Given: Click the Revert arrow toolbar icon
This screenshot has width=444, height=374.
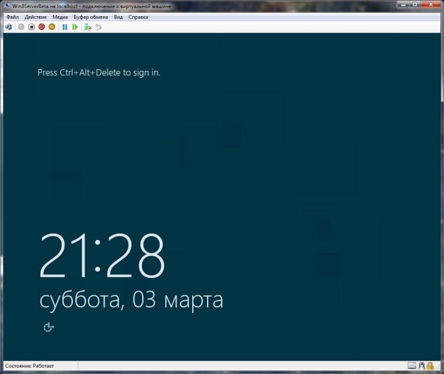Looking at the screenshot, I should coord(98,27).
